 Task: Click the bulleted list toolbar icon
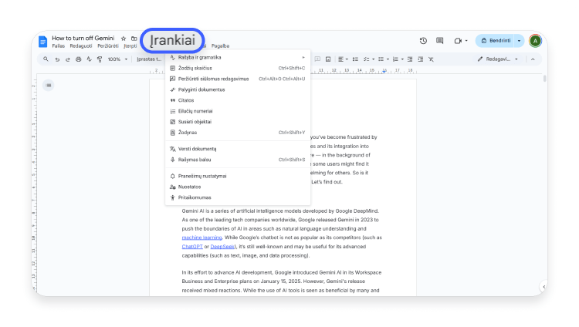pyautogui.click(x=381, y=59)
